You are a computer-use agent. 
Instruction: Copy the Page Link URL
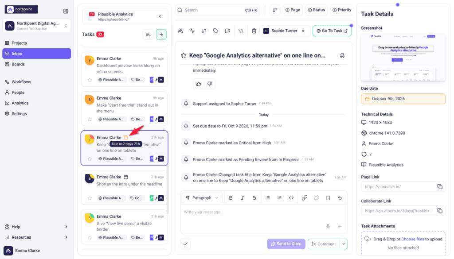tap(439, 187)
